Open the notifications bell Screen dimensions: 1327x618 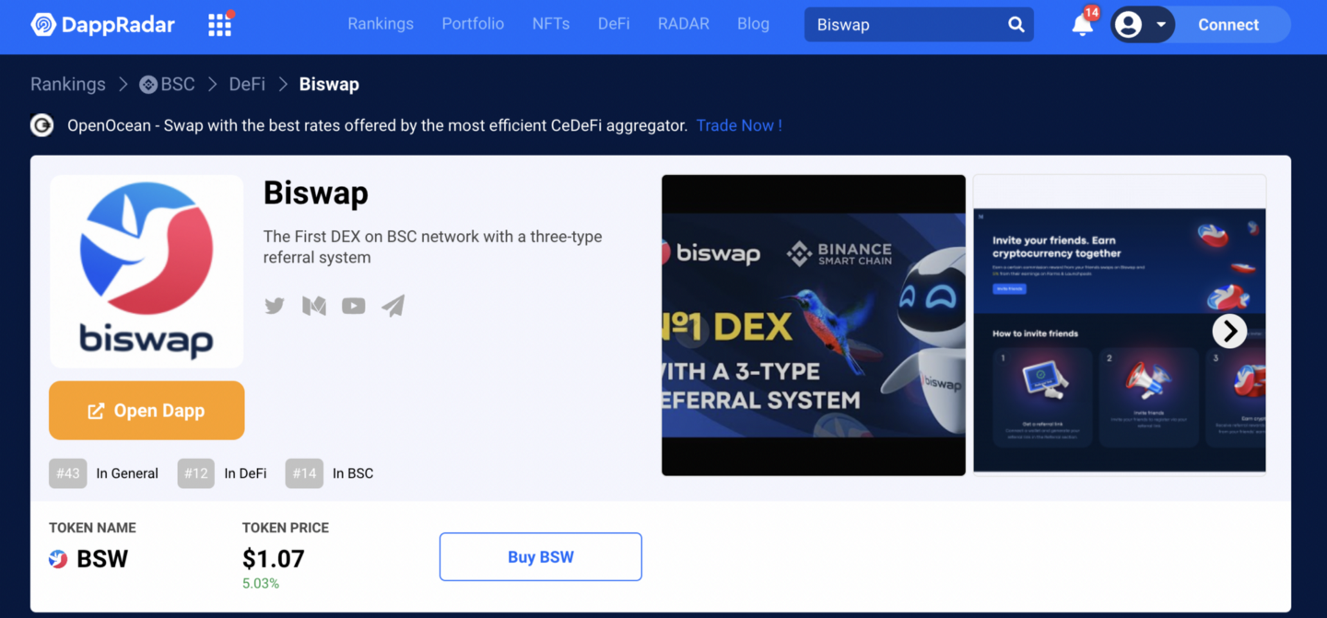point(1083,25)
